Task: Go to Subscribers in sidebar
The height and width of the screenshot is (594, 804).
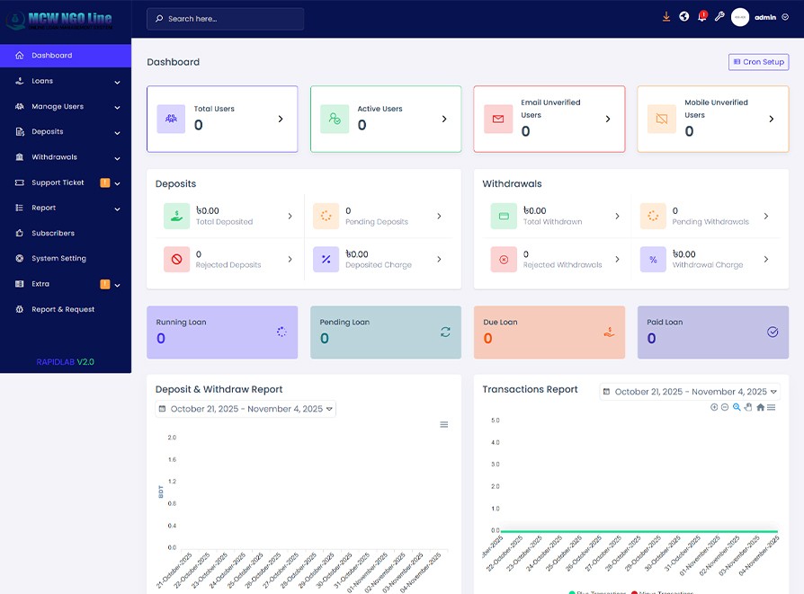Action: [53, 234]
